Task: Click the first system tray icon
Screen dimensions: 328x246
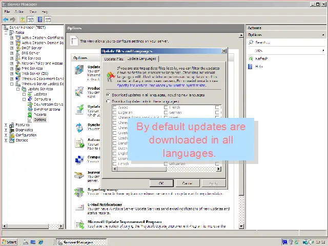Action: tap(285, 242)
